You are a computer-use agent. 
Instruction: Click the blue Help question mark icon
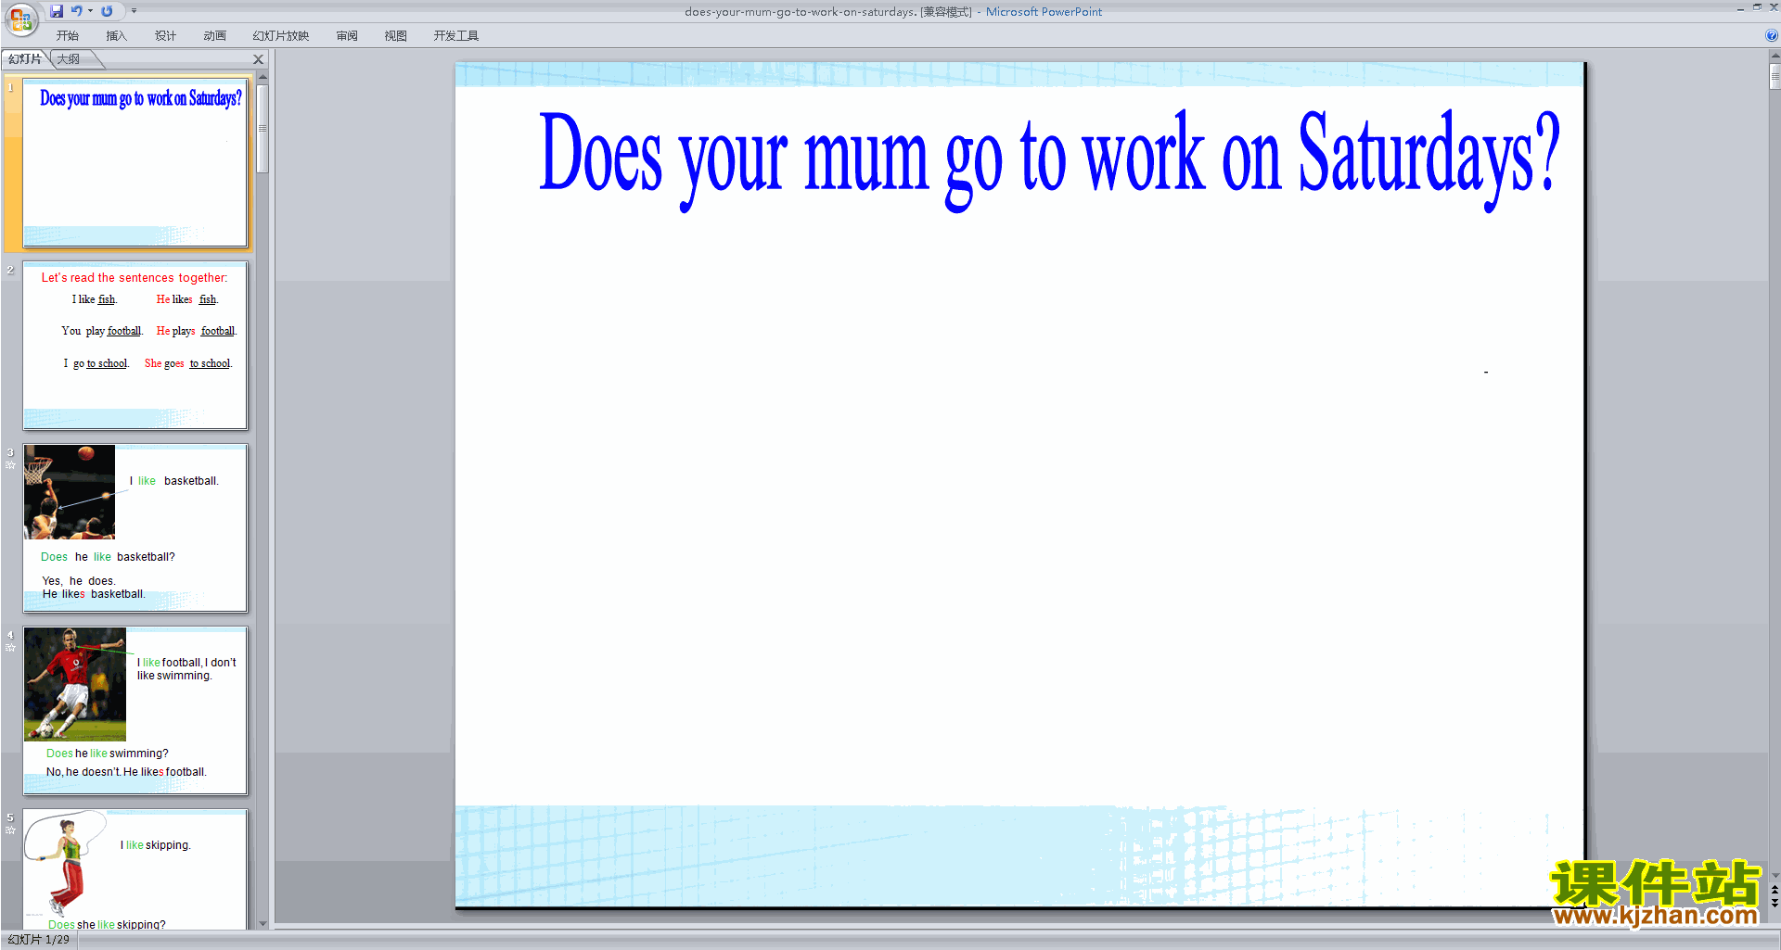tap(1771, 36)
